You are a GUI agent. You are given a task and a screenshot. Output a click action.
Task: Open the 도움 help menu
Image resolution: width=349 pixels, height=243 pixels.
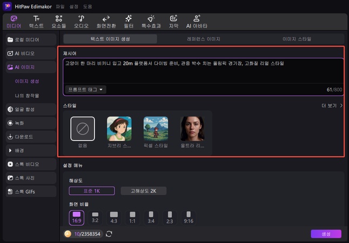[x=88, y=6]
